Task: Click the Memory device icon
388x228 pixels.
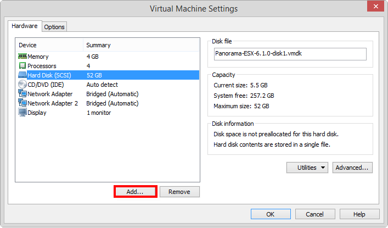Action: tap(23, 57)
